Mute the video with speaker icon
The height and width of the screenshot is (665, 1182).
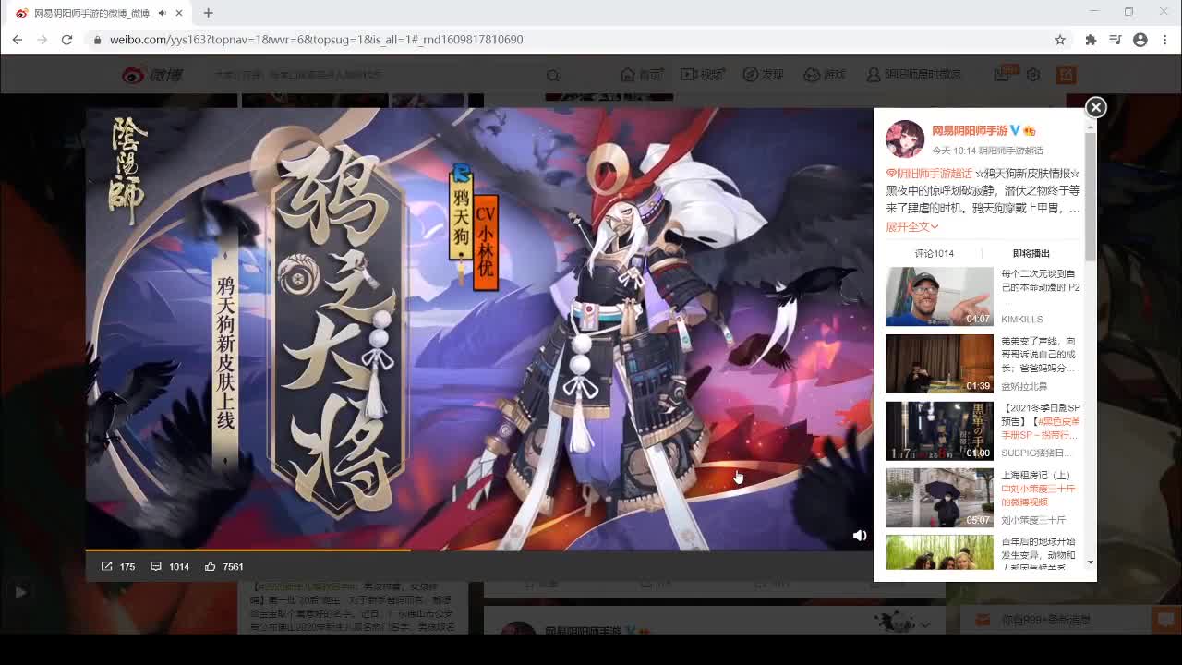(x=860, y=536)
